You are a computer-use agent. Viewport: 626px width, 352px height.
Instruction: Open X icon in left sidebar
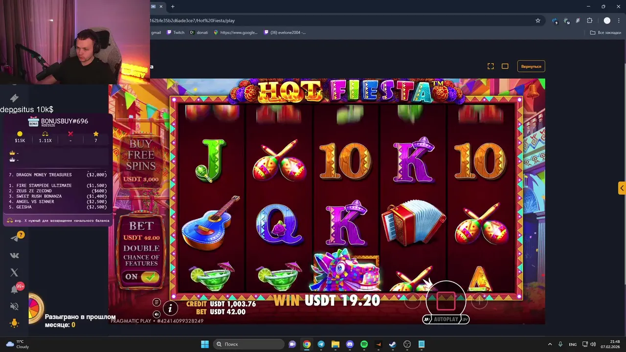(14, 272)
